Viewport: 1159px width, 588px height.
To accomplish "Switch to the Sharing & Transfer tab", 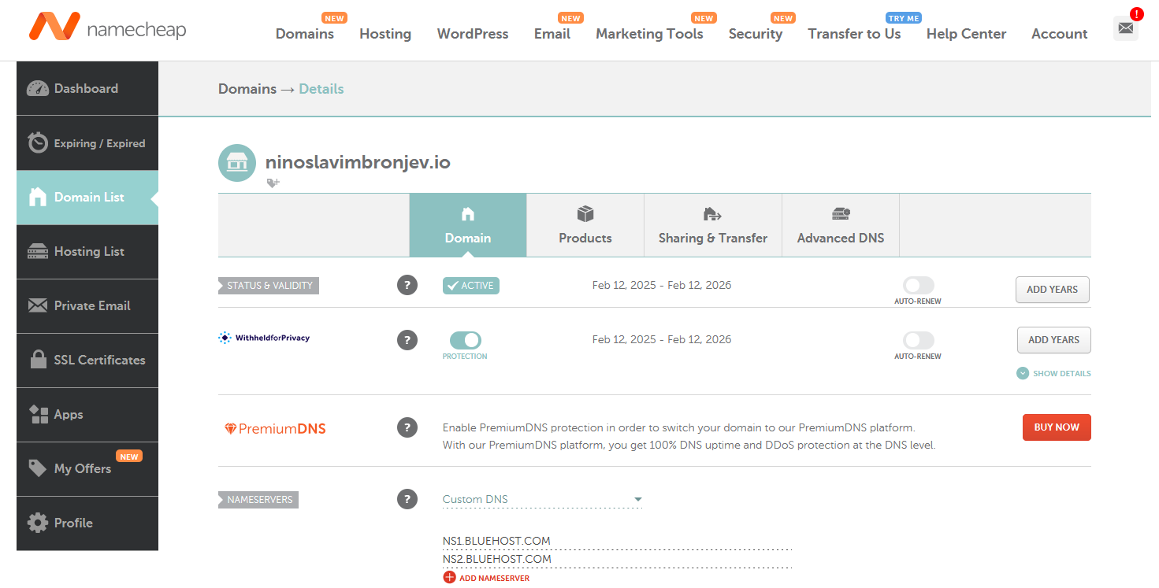I will (x=713, y=225).
